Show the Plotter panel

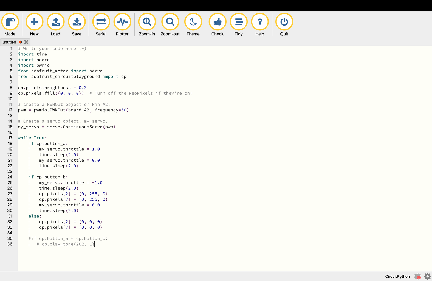(122, 22)
